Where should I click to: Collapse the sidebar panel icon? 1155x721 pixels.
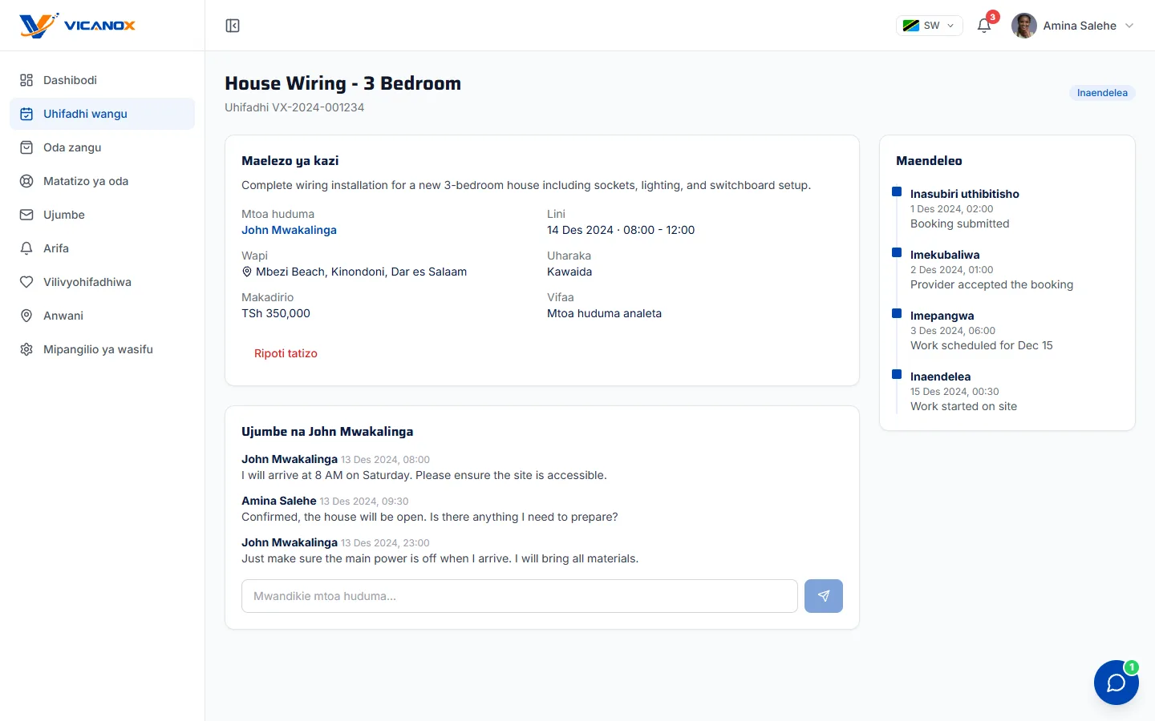(233, 26)
